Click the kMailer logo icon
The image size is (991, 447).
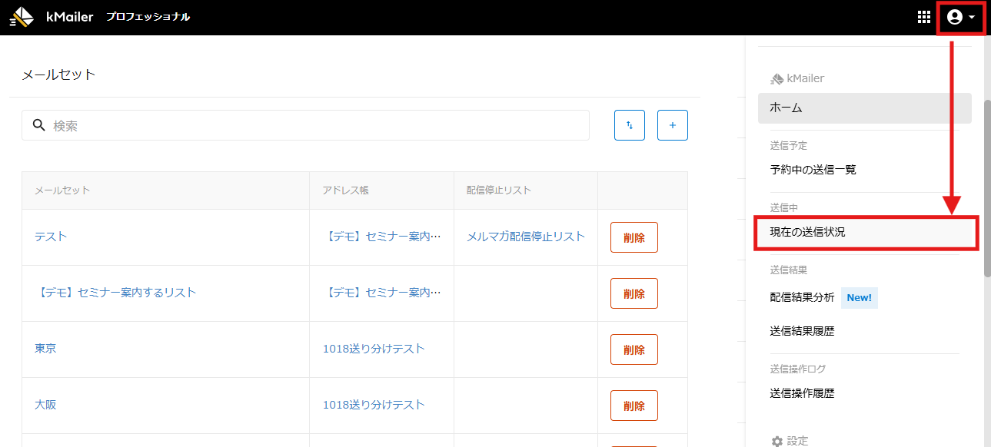tap(22, 17)
